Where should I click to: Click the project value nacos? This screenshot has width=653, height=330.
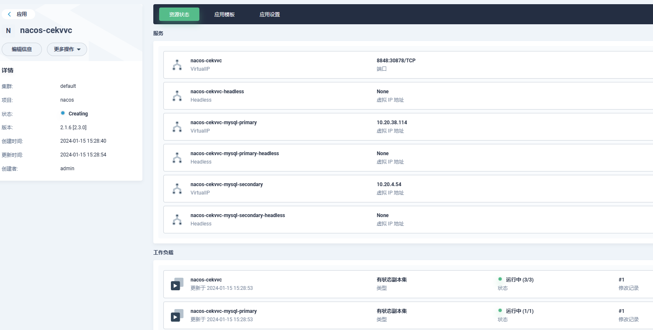pos(67,100)
